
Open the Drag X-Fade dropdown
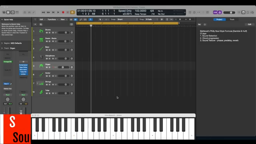(x=152, y=20)
